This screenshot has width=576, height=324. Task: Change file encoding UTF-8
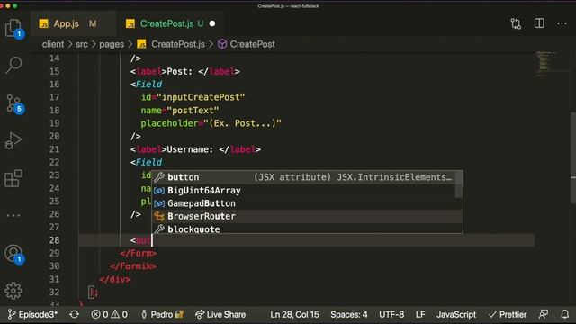coord(391,314)
